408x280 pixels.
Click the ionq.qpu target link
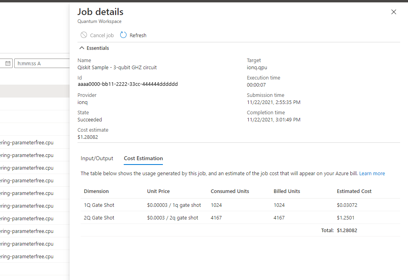[x=258, y=67]
